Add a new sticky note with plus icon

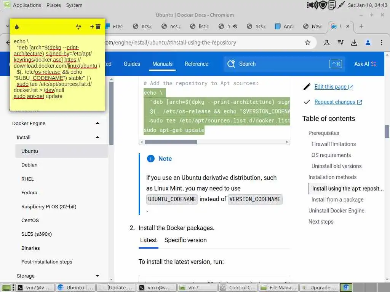click(x=92, y=27)
